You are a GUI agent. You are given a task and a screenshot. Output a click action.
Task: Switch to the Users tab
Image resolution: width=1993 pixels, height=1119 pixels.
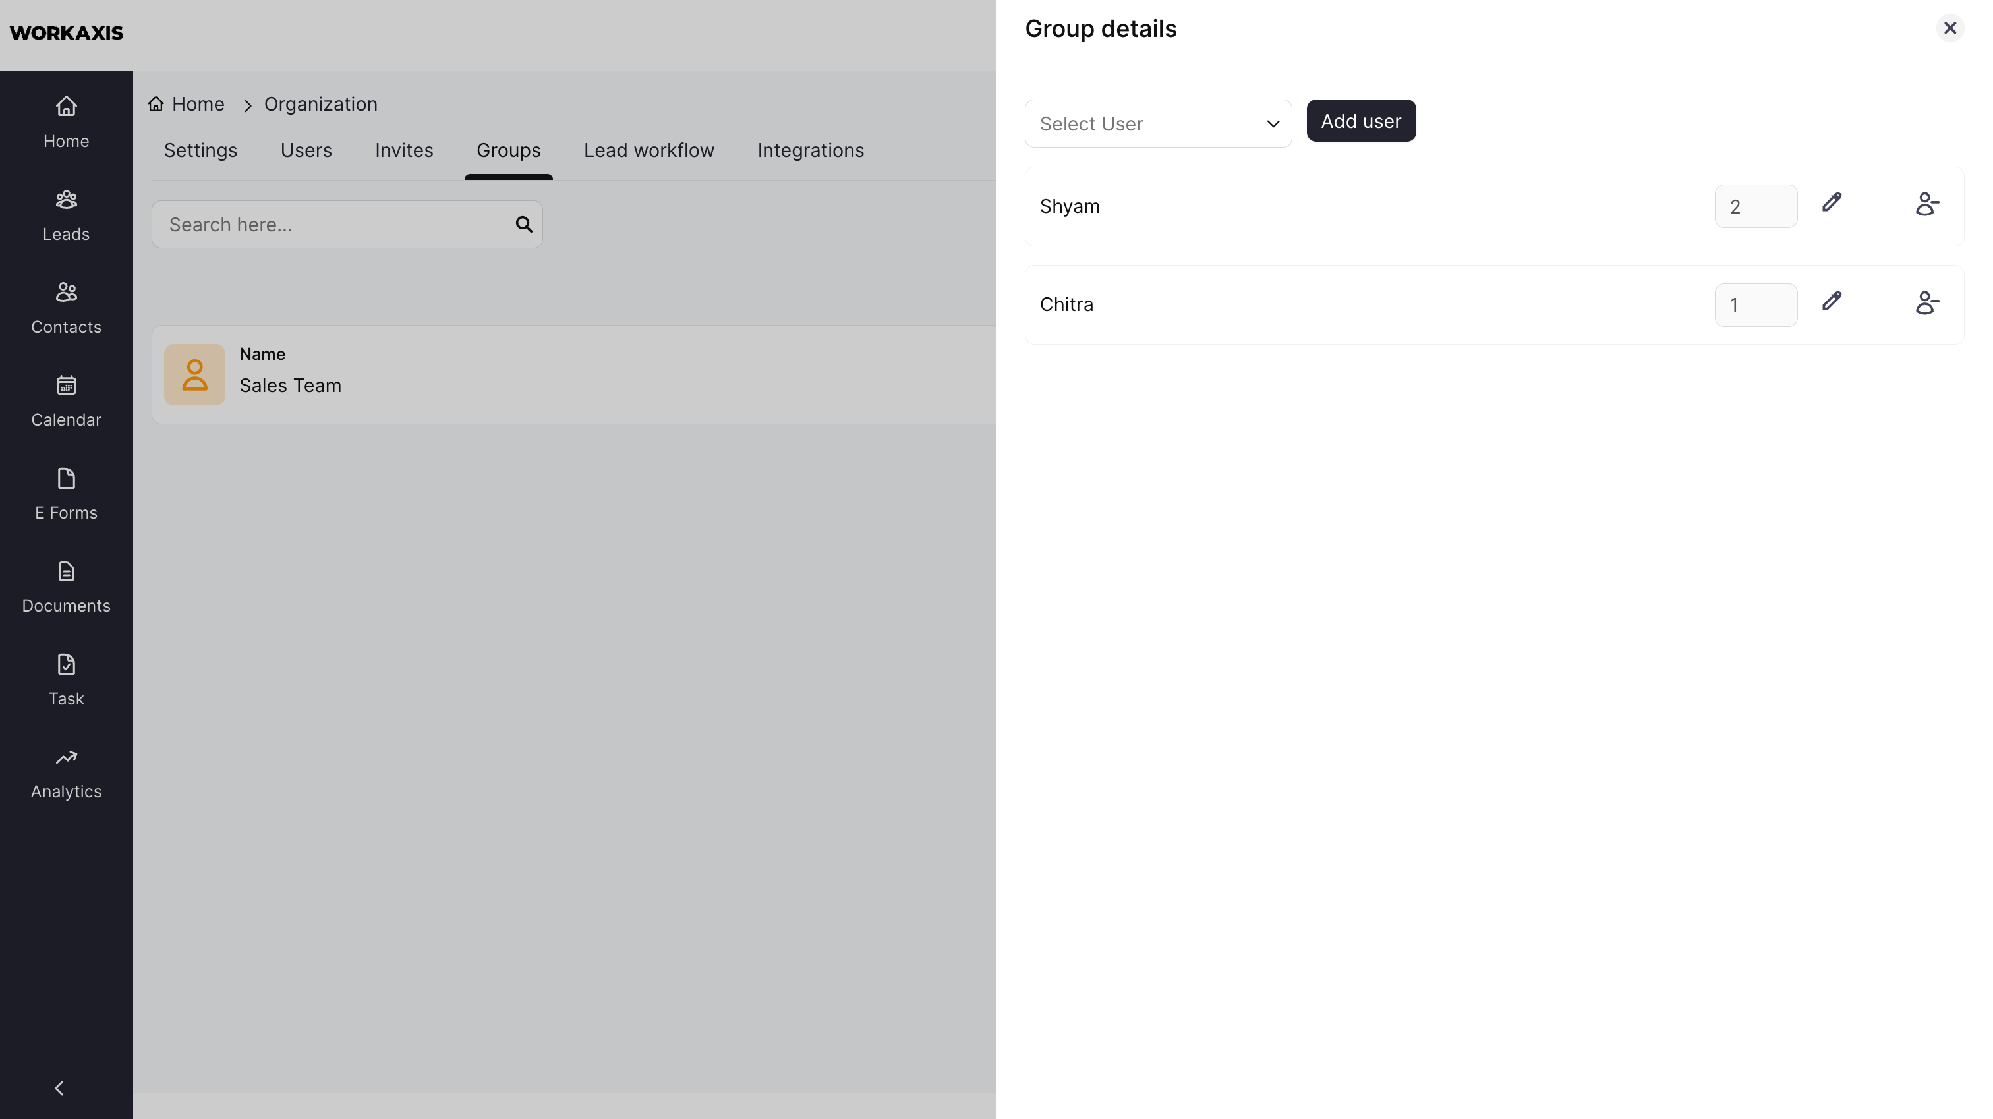click(306, 150)
